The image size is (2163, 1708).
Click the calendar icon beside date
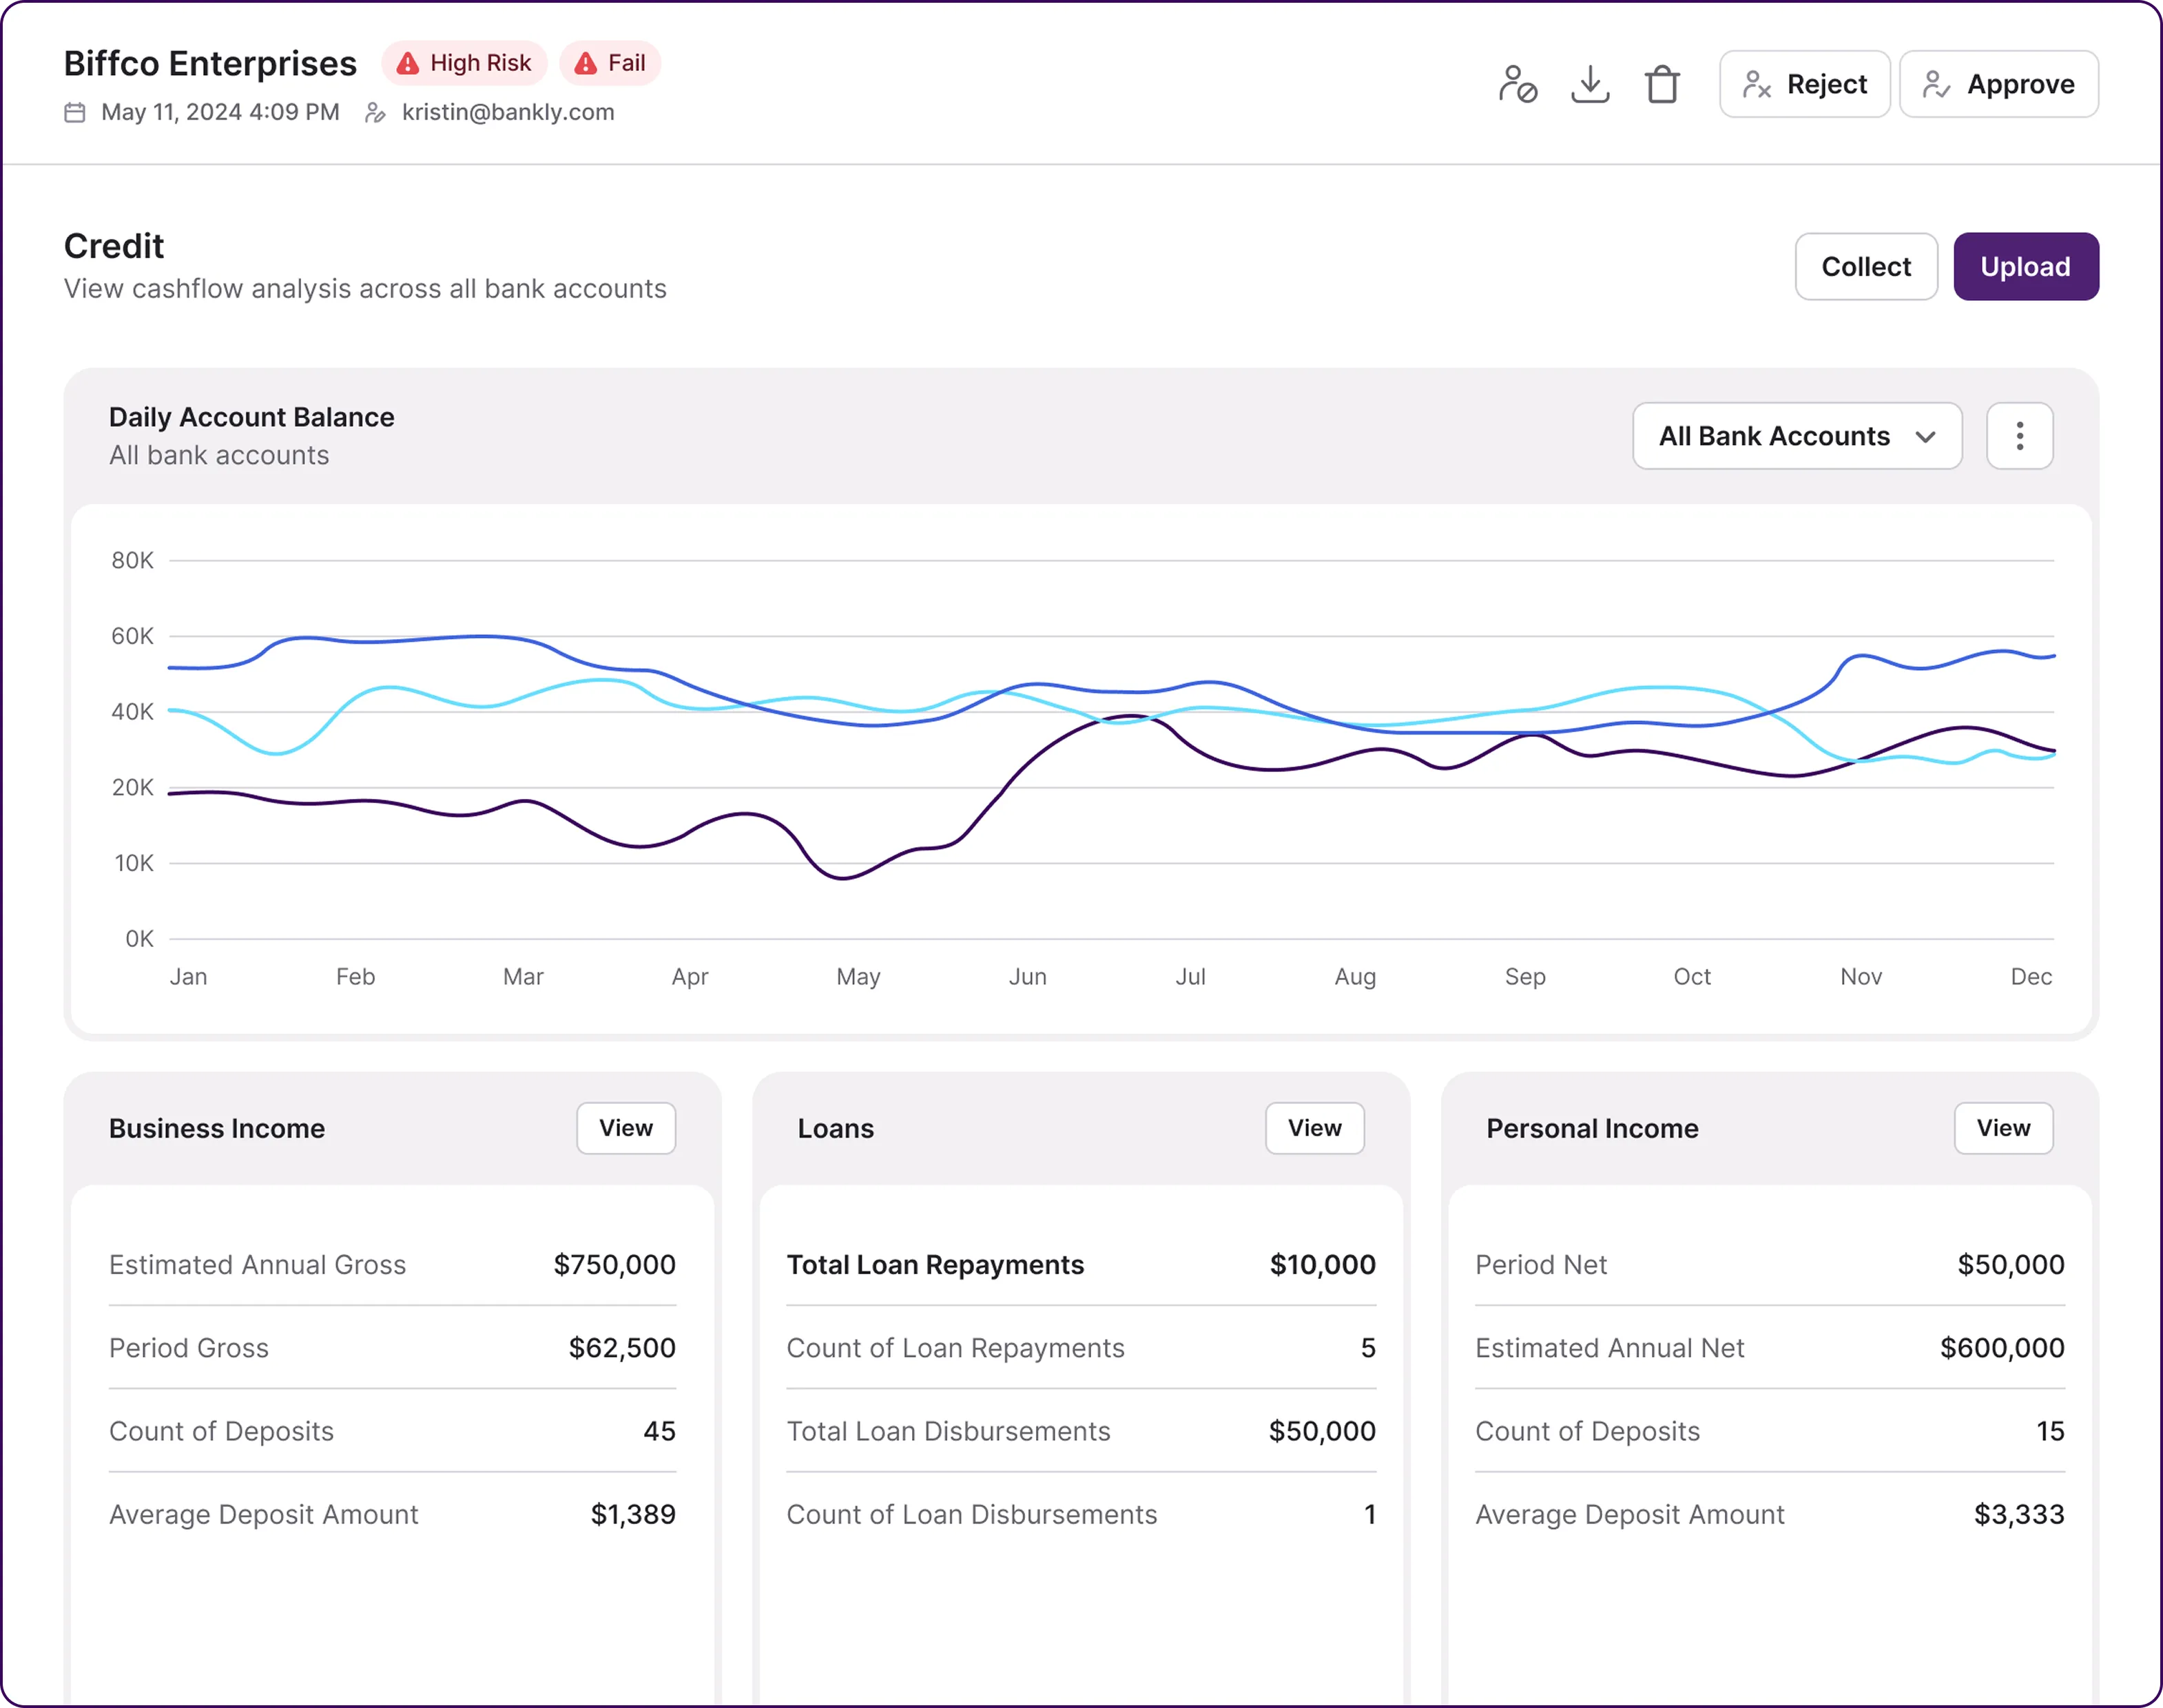point(75,112)
